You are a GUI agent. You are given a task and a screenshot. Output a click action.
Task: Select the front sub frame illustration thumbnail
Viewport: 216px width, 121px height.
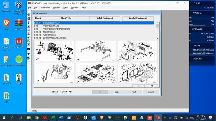pyautogui.click(x=96, y=51)
